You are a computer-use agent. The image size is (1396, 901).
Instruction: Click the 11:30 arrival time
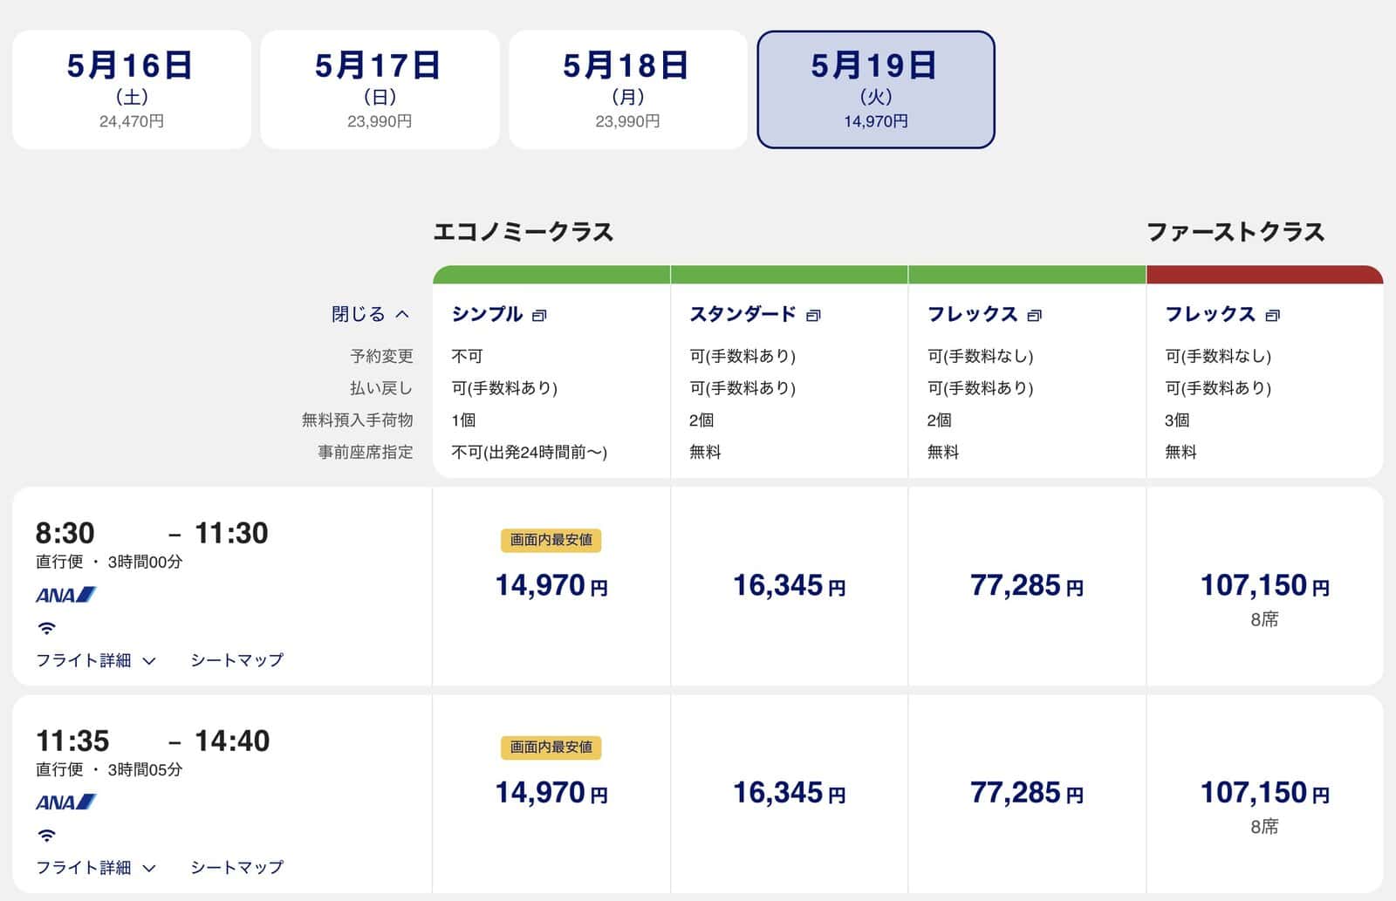click(x=231, y=533)
